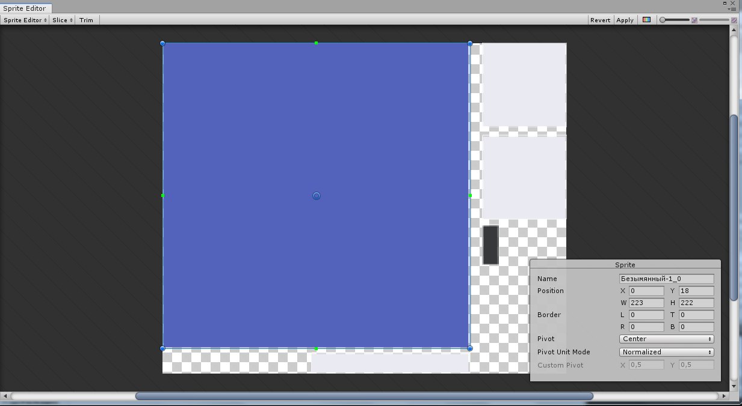This screenshot has width=742, height=406.
Task: Click the Revert button
Action: coord(600,20)
